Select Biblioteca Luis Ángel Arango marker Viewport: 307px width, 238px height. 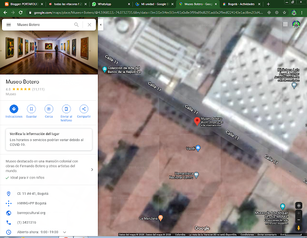[294, 85]
